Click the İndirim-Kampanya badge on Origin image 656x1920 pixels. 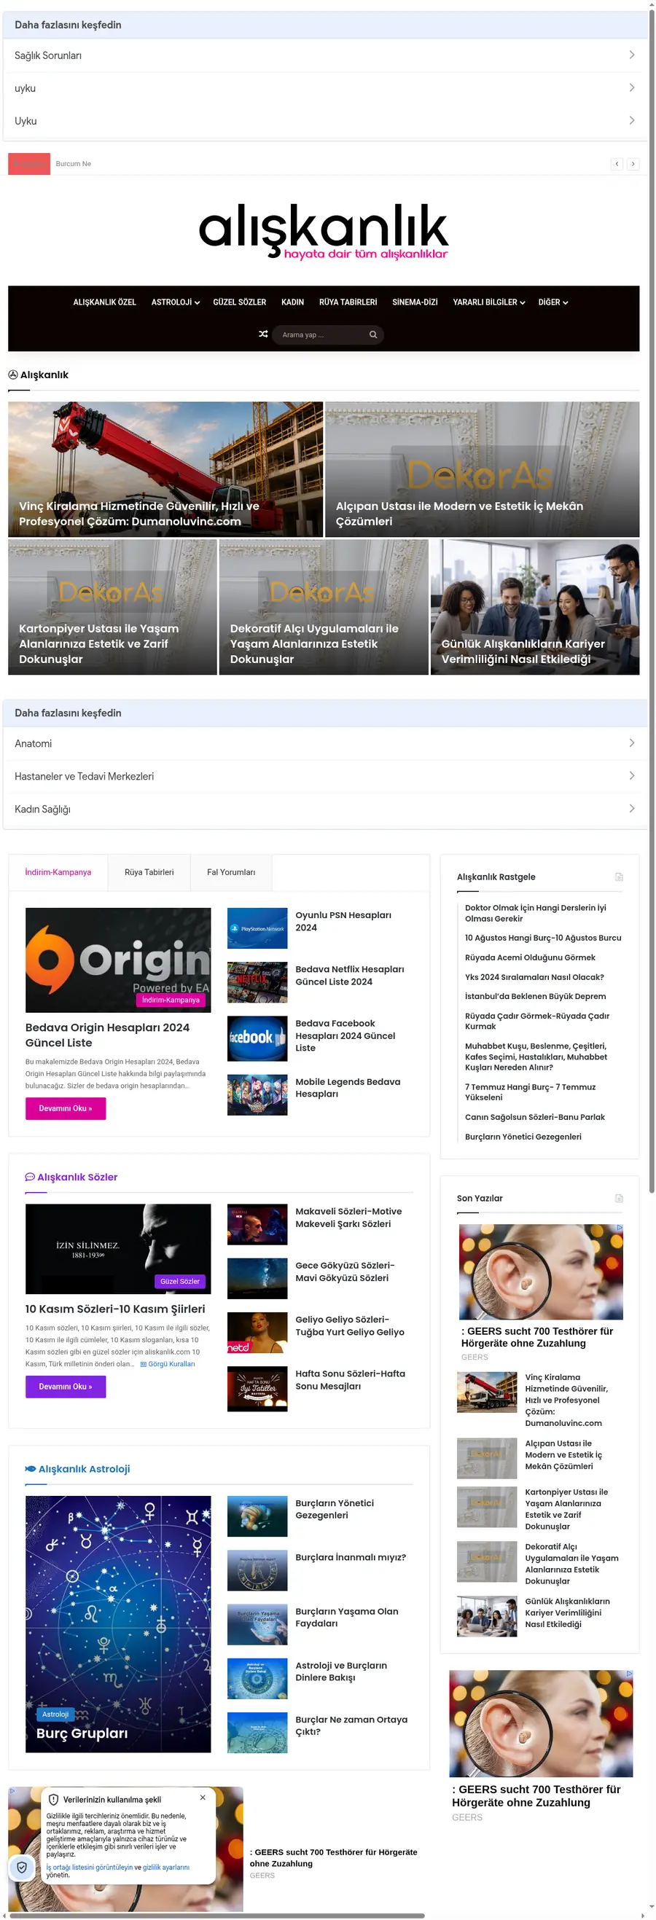coord(171,1000)
